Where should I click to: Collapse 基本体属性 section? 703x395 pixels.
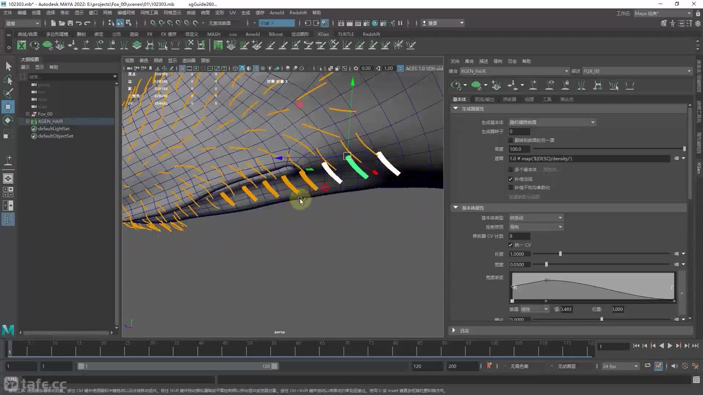coord(455,207)
